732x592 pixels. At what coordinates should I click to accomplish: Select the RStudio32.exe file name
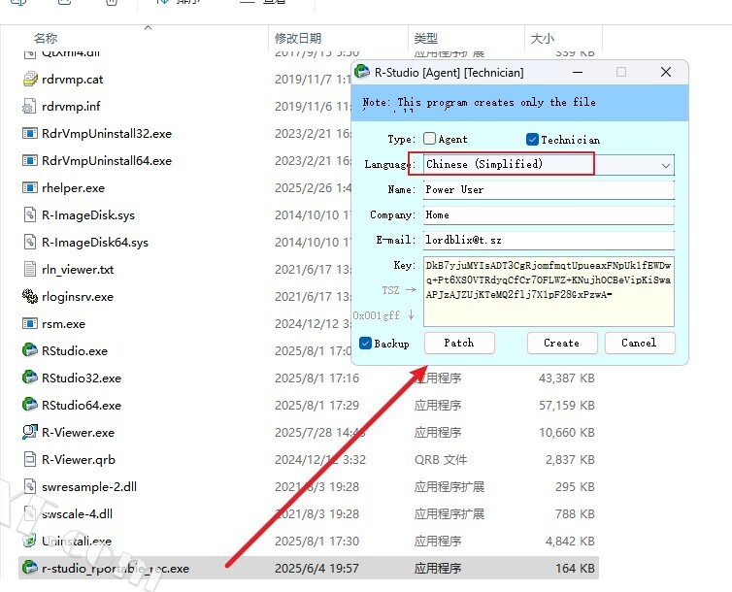[82, 378]
